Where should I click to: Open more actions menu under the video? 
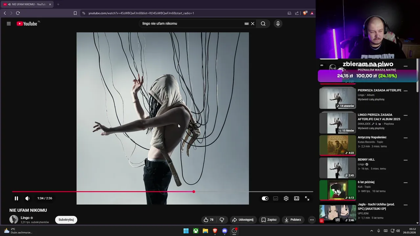[312, 220]
